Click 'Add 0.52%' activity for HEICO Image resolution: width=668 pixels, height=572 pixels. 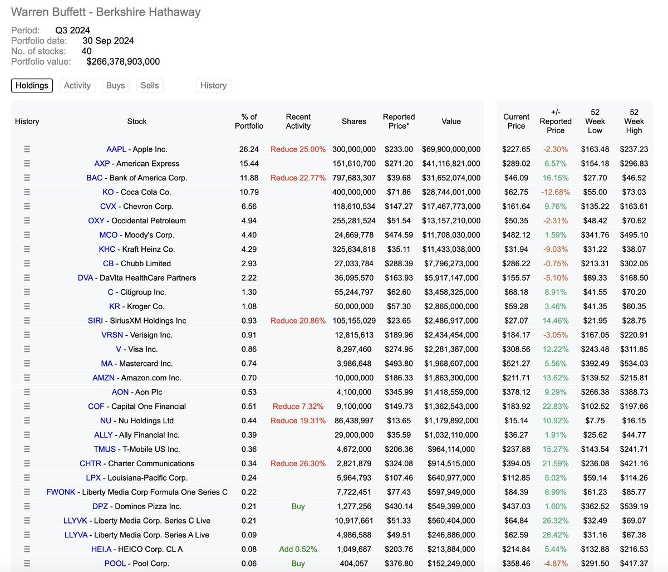click(298, 549)
